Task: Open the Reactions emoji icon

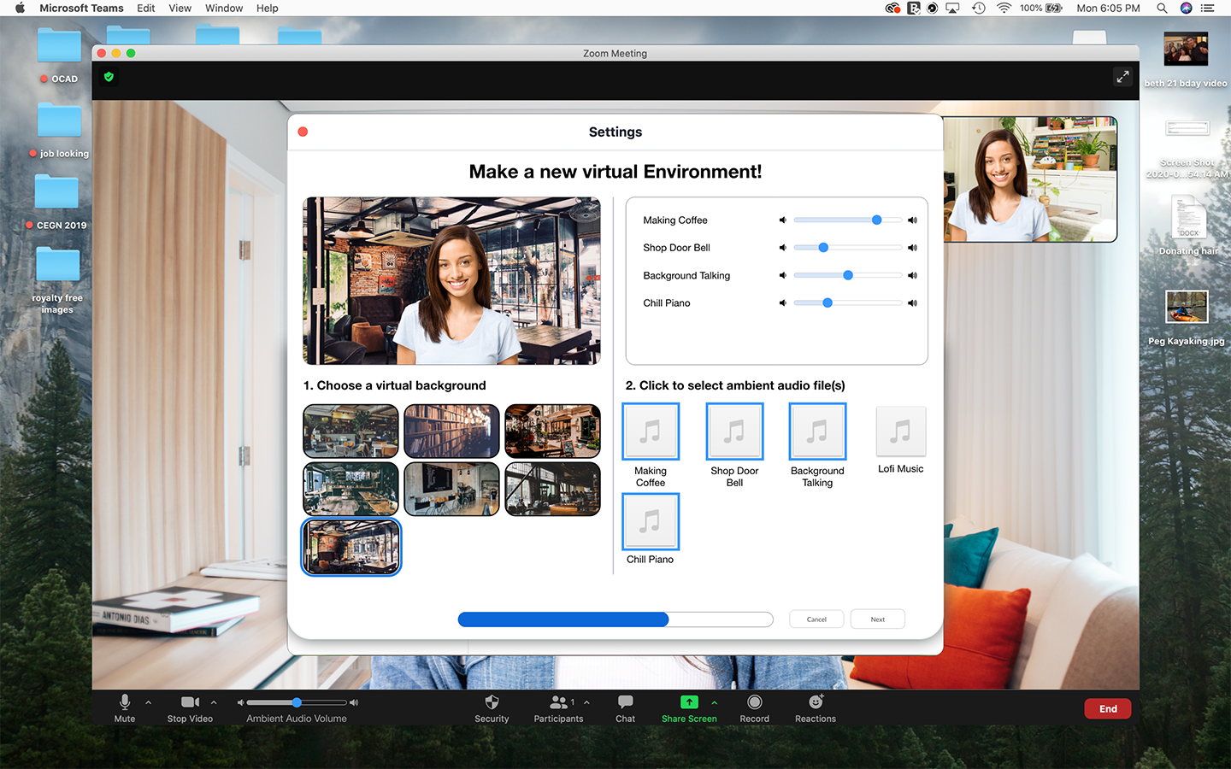Action: click(x=816, y=702)
